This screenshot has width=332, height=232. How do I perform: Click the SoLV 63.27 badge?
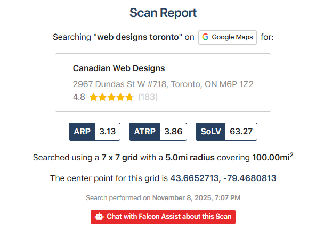[226, 132]
